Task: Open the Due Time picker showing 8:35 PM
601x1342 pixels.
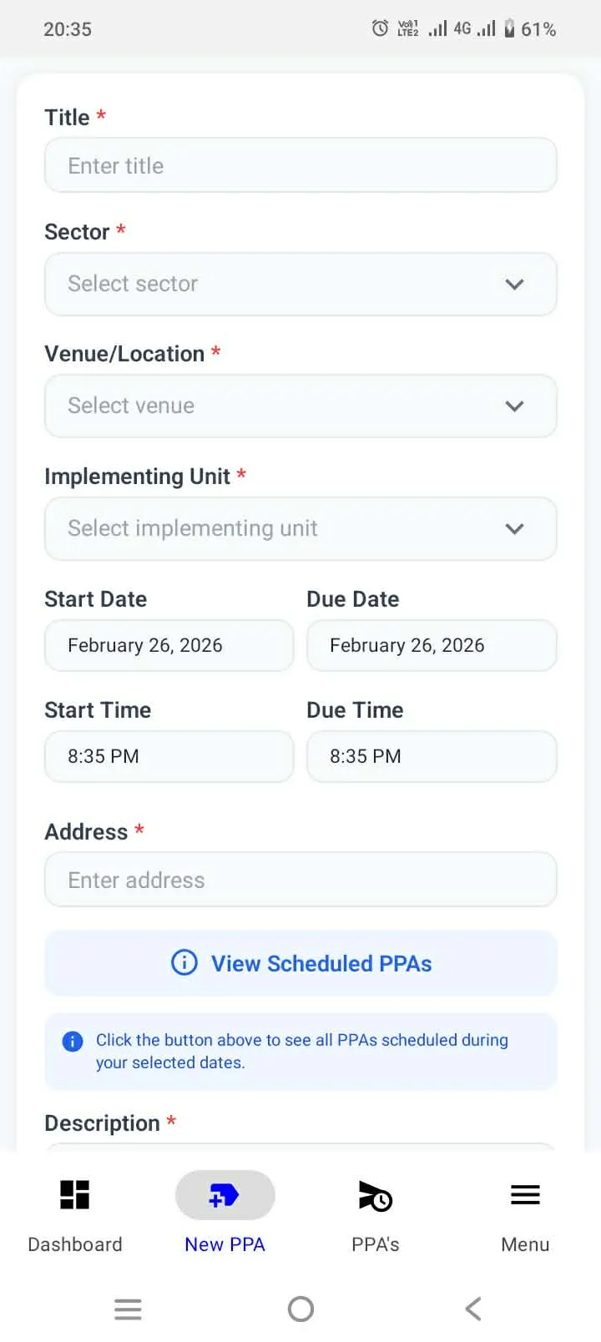Action: pyautogui.click(x=432, y=756)
